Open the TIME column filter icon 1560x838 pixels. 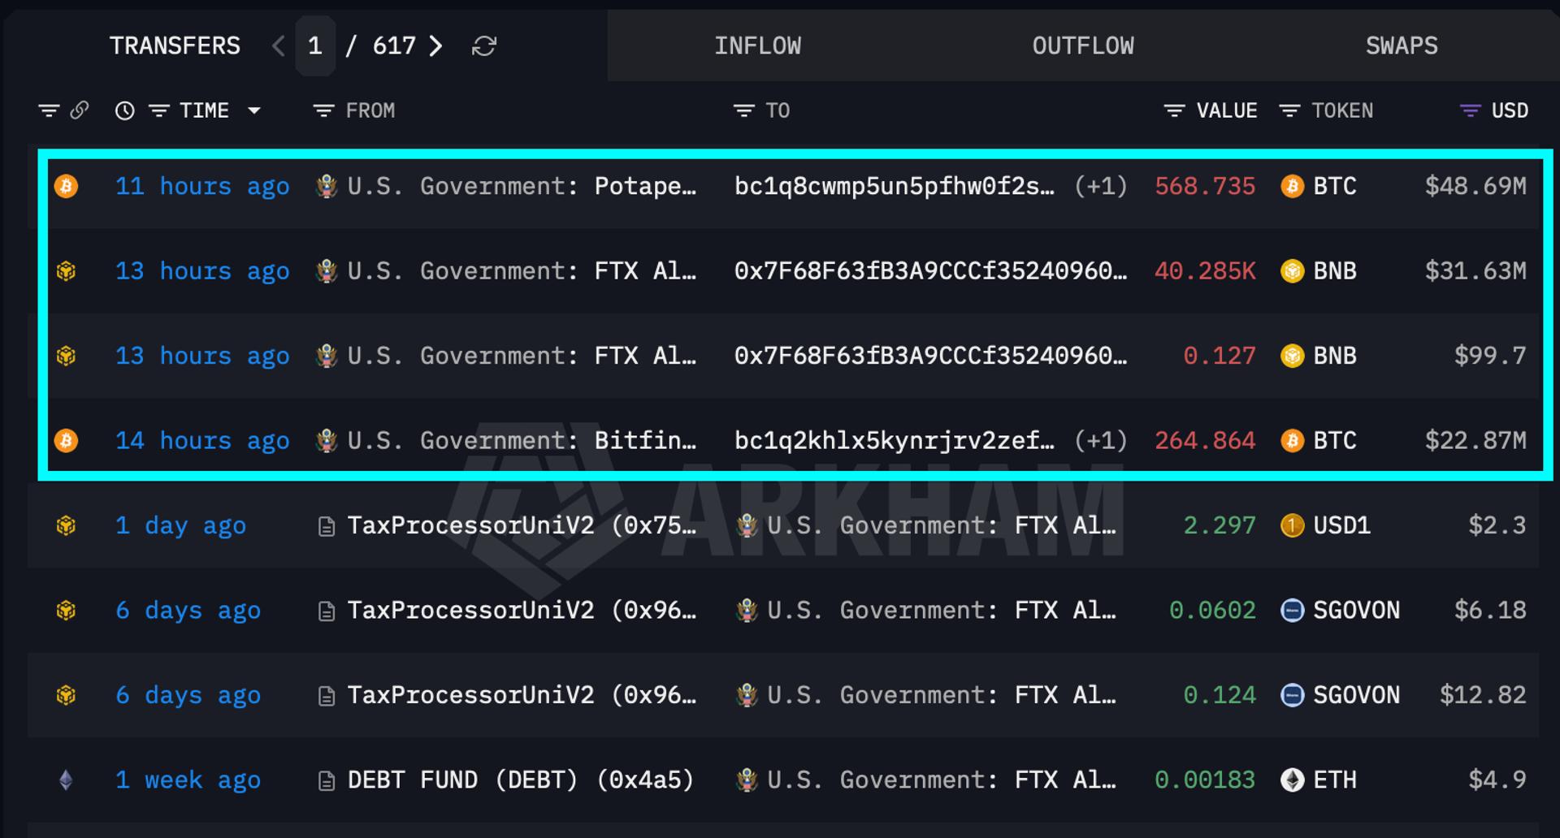pos(159,110)
